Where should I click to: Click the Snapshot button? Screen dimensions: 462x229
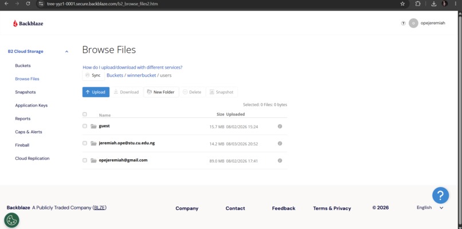[x=222, y=92]
